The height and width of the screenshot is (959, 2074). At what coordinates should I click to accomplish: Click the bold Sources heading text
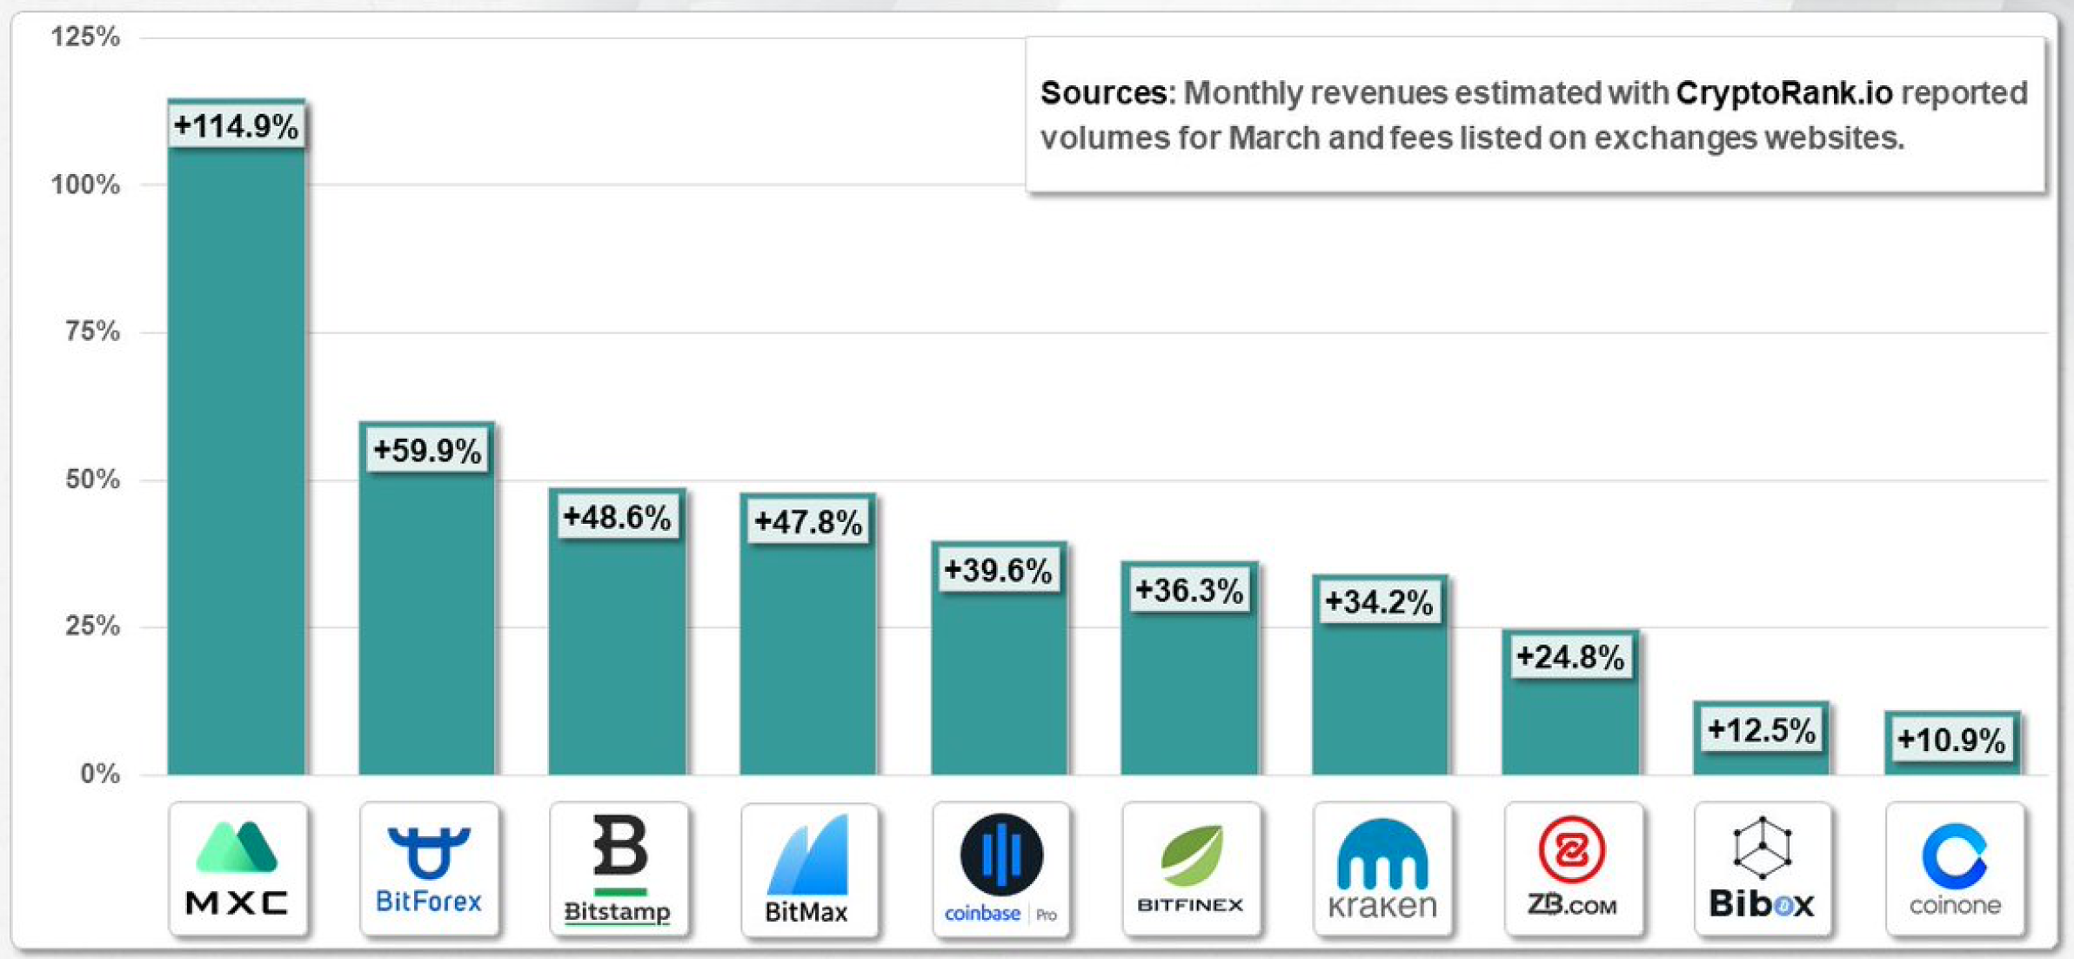point(1104,93)
